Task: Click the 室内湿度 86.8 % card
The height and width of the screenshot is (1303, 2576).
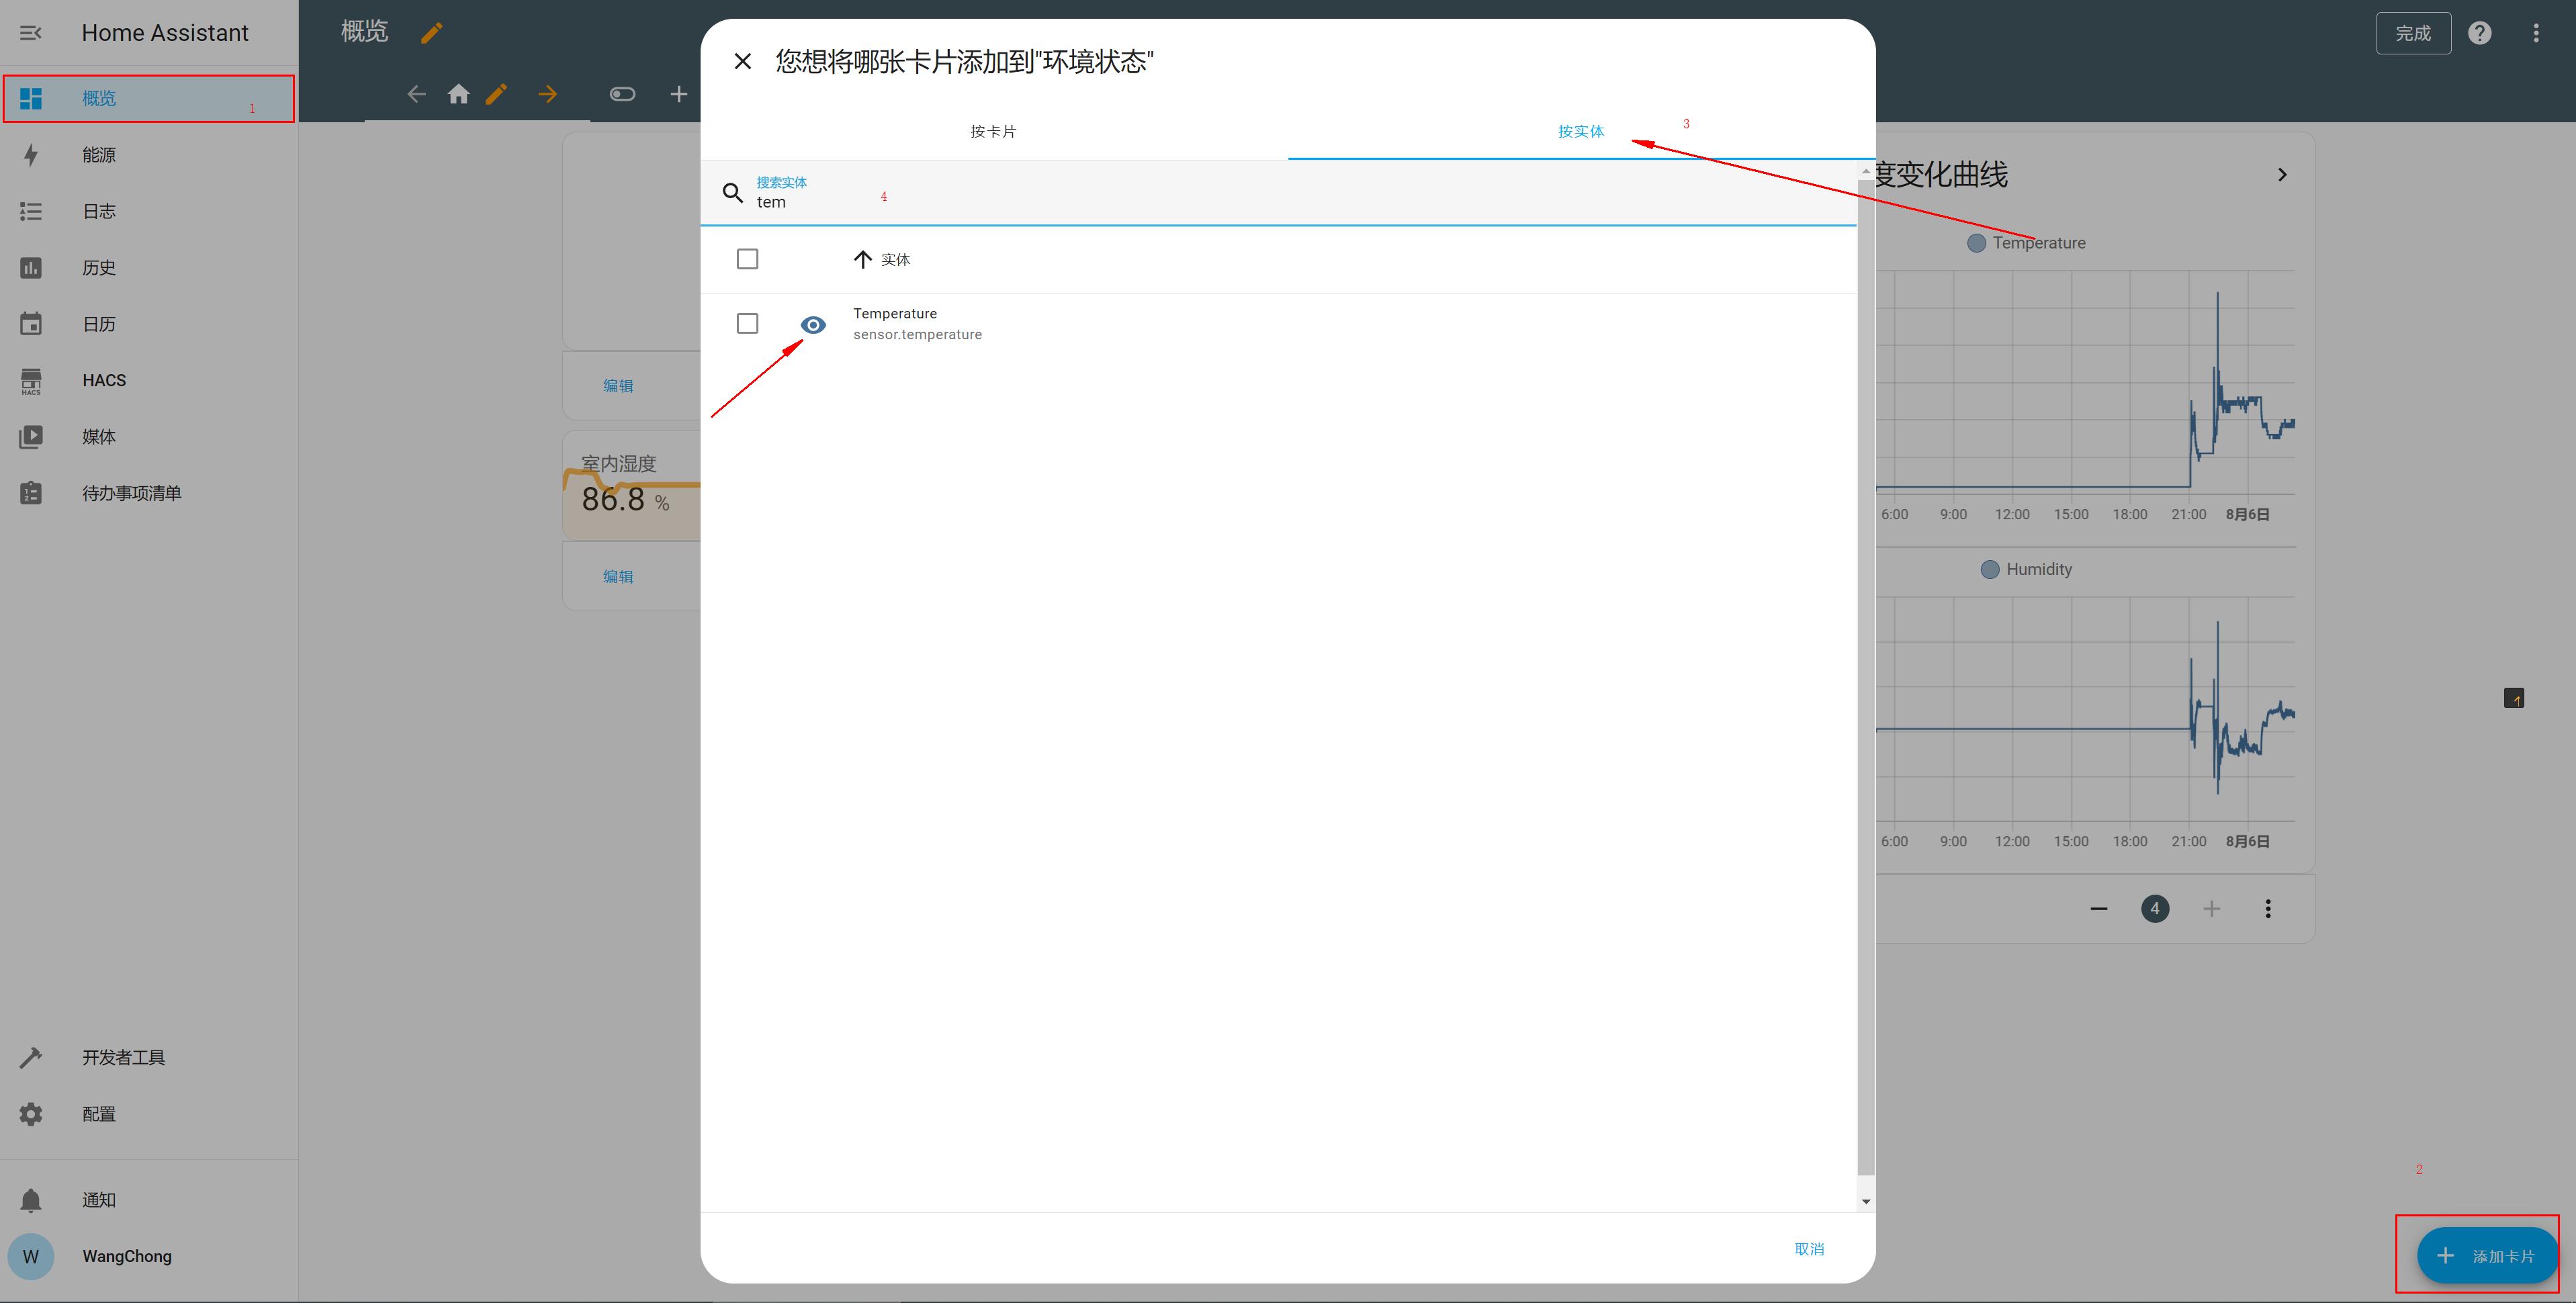Action: coord(632,486)
